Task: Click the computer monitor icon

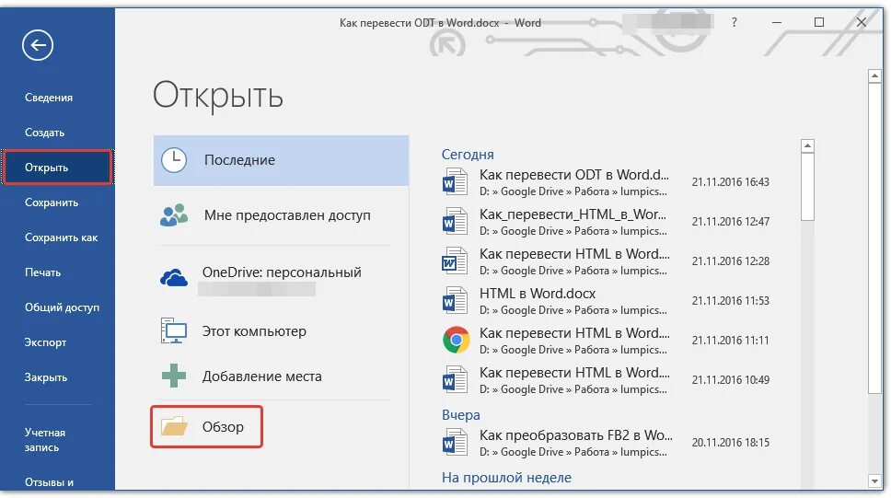Action: pyautogui.click(x=173, y=330)
